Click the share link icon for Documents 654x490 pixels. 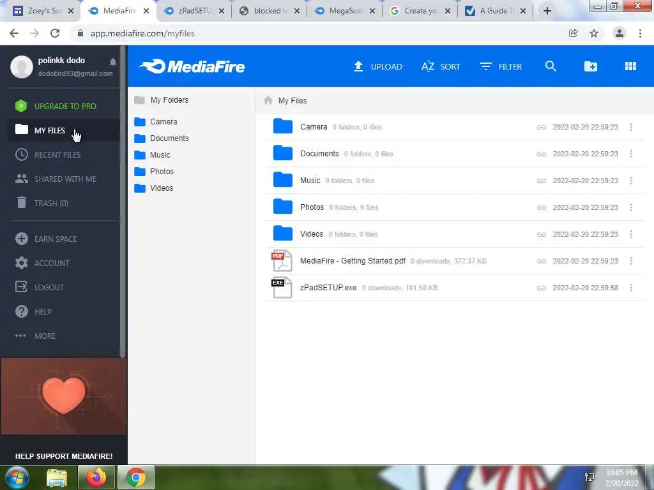coord(542,154)
